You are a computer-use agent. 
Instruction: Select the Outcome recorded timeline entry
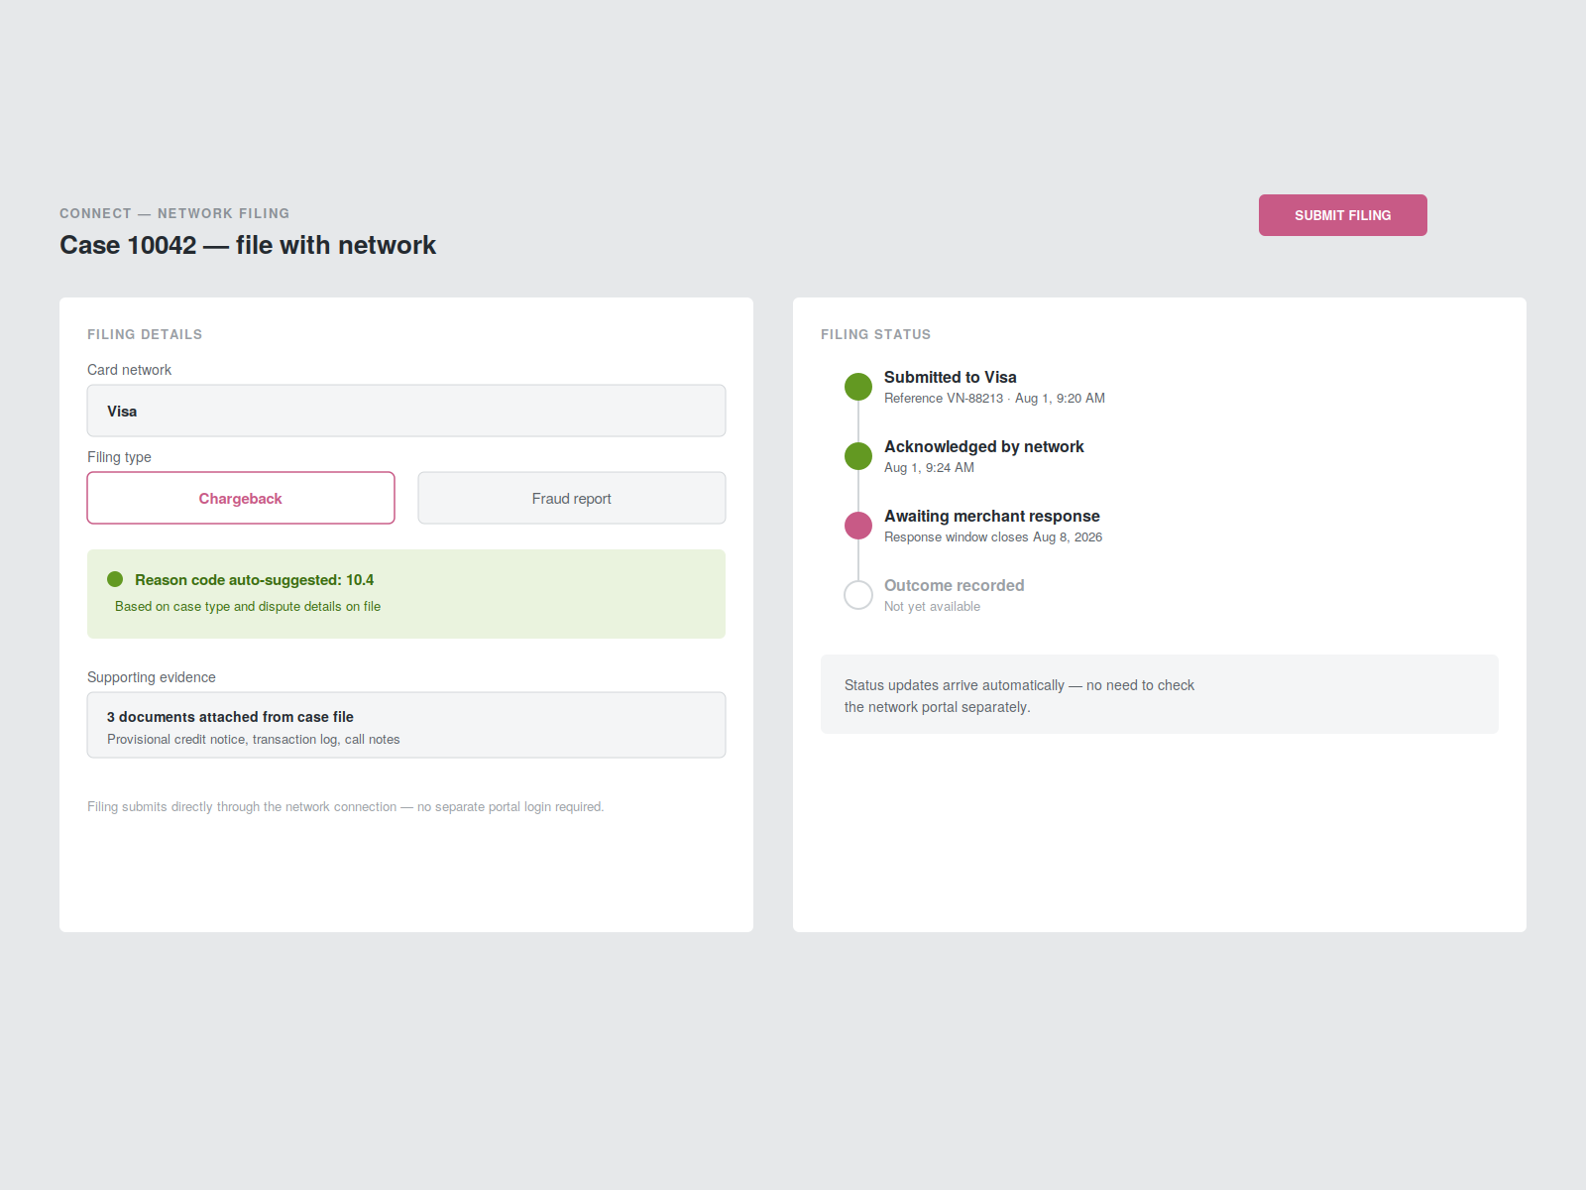click(934, 595)
